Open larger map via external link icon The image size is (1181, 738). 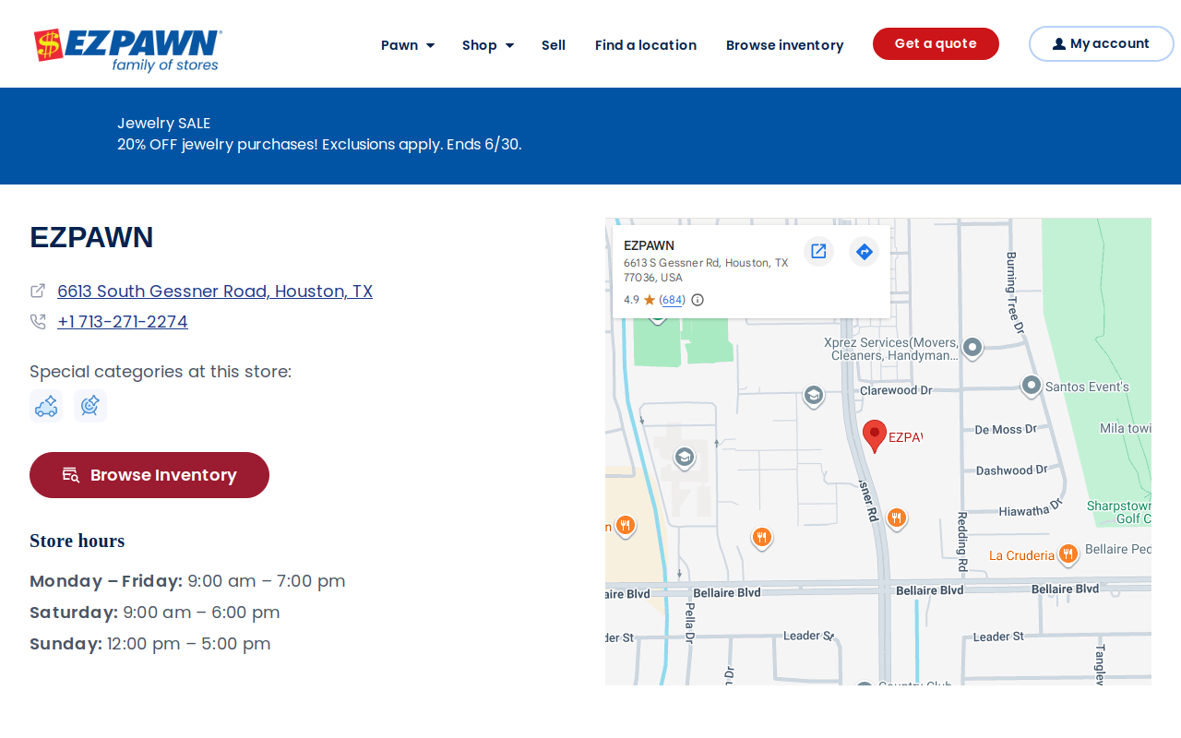pyautogui.click(x=818, y=251)
